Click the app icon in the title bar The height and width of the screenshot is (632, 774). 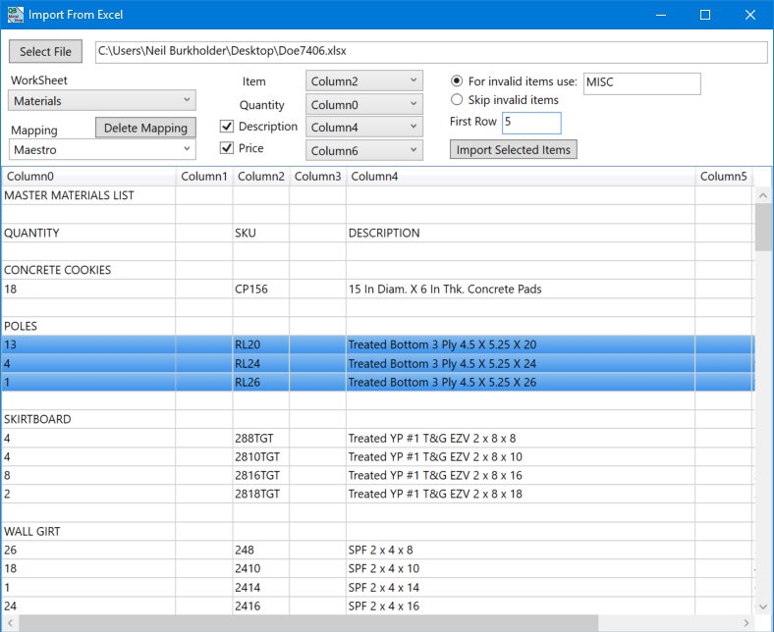15,15
